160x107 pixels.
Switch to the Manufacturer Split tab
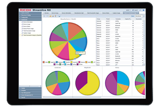coord(79,13)
